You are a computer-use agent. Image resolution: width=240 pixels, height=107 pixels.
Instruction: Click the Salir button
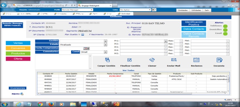[207, 10]
